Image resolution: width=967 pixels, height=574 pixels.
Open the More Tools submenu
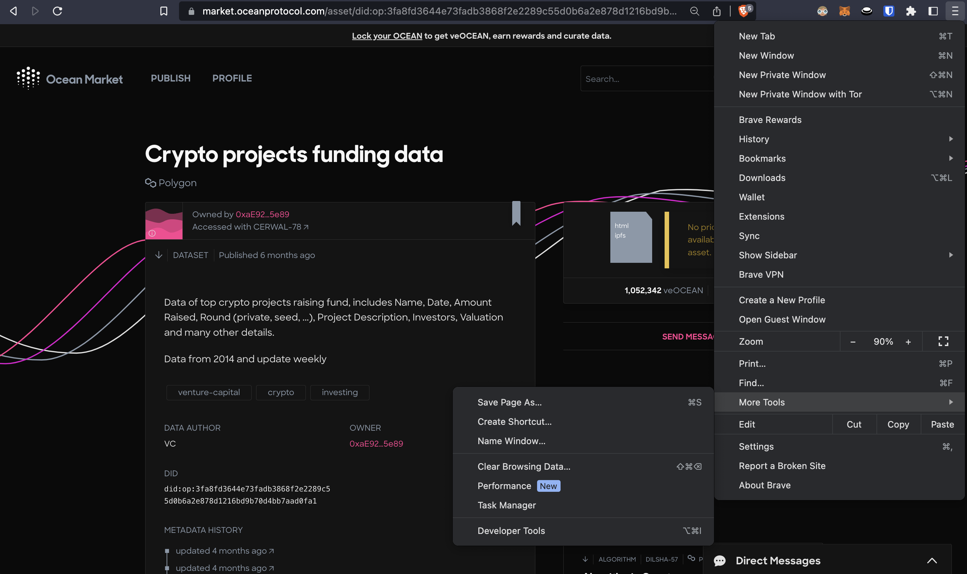coord(839,402)
